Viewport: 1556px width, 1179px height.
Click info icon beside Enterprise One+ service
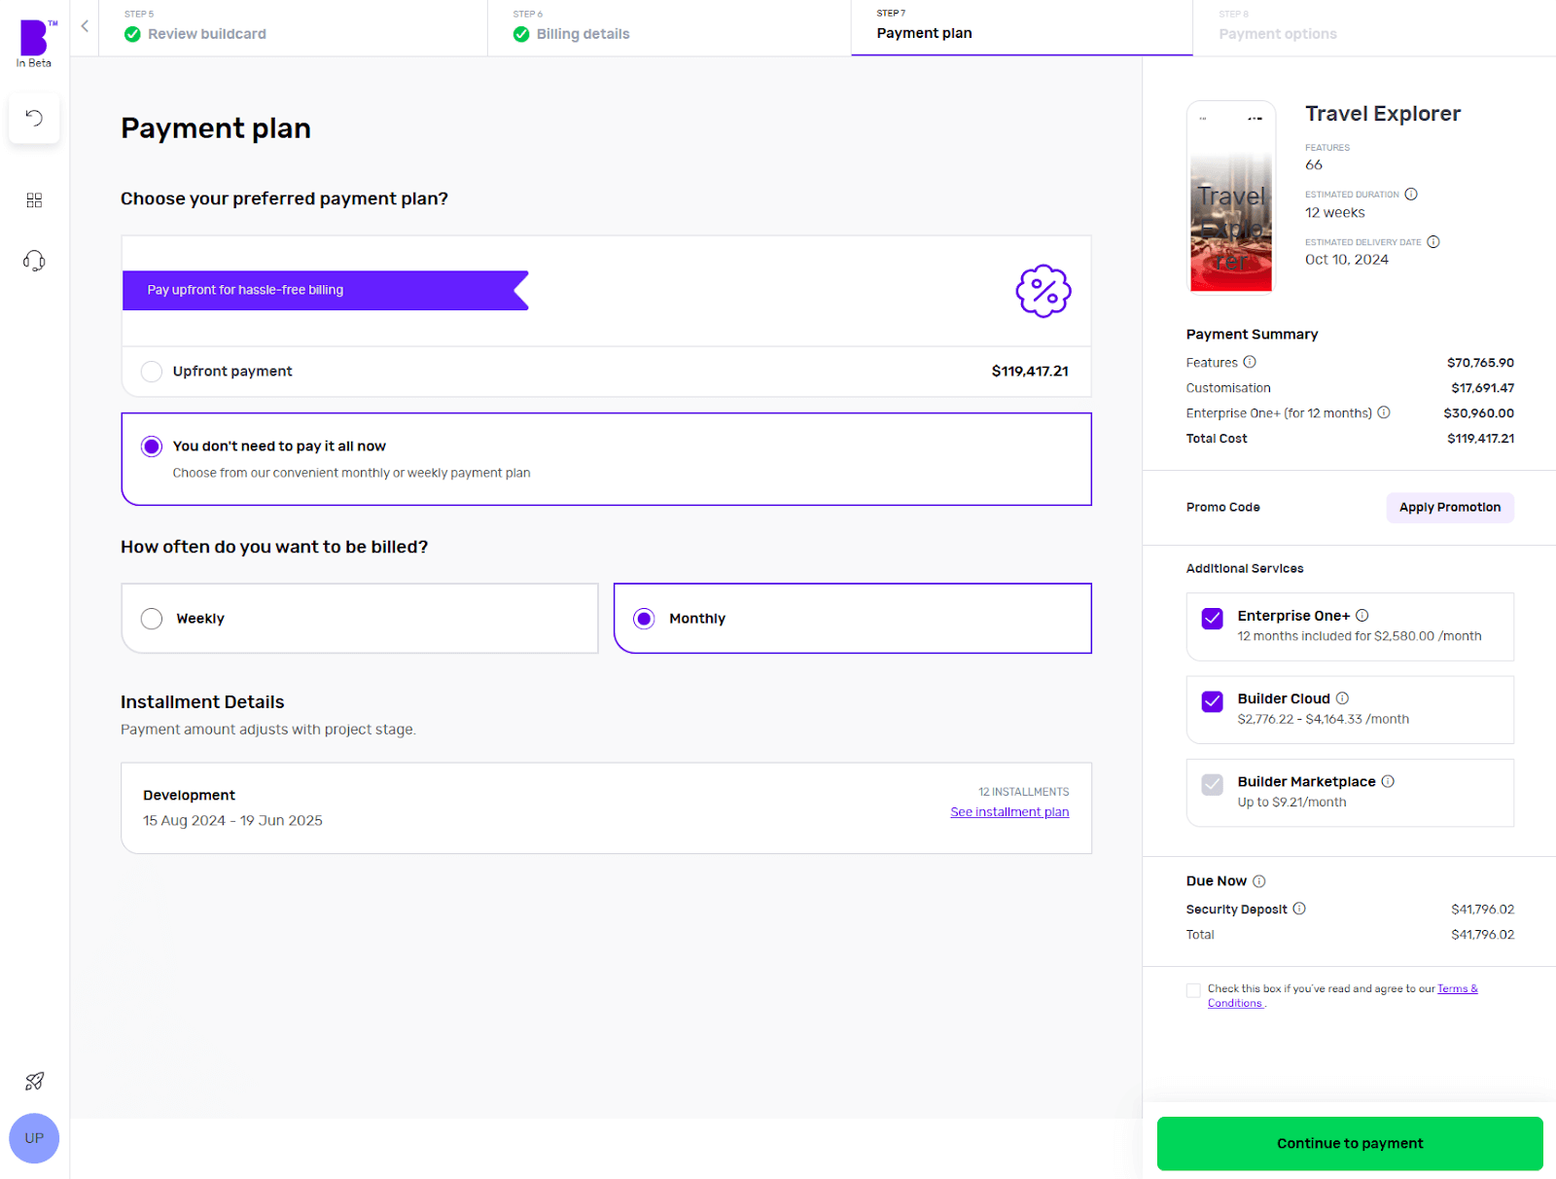[1362, 616]
